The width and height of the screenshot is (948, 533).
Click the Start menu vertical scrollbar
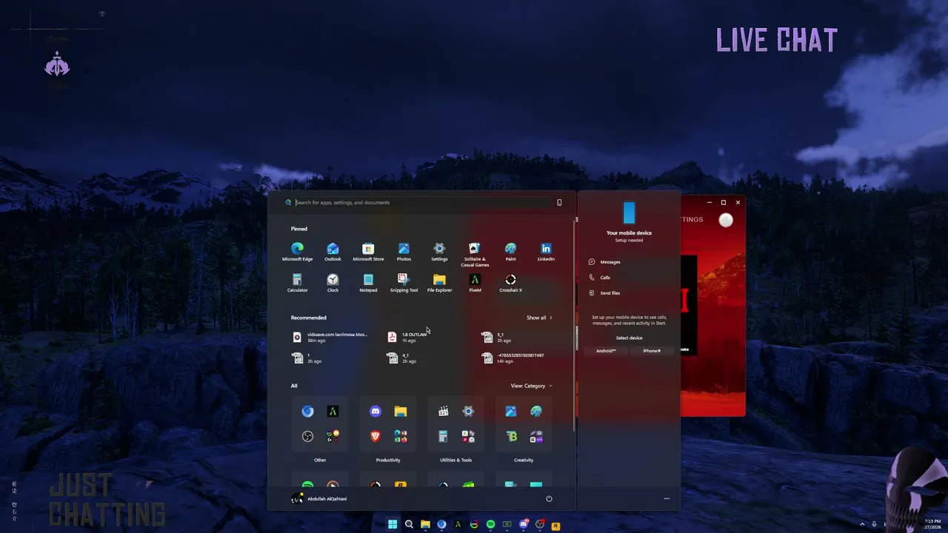tap(575, 326)
